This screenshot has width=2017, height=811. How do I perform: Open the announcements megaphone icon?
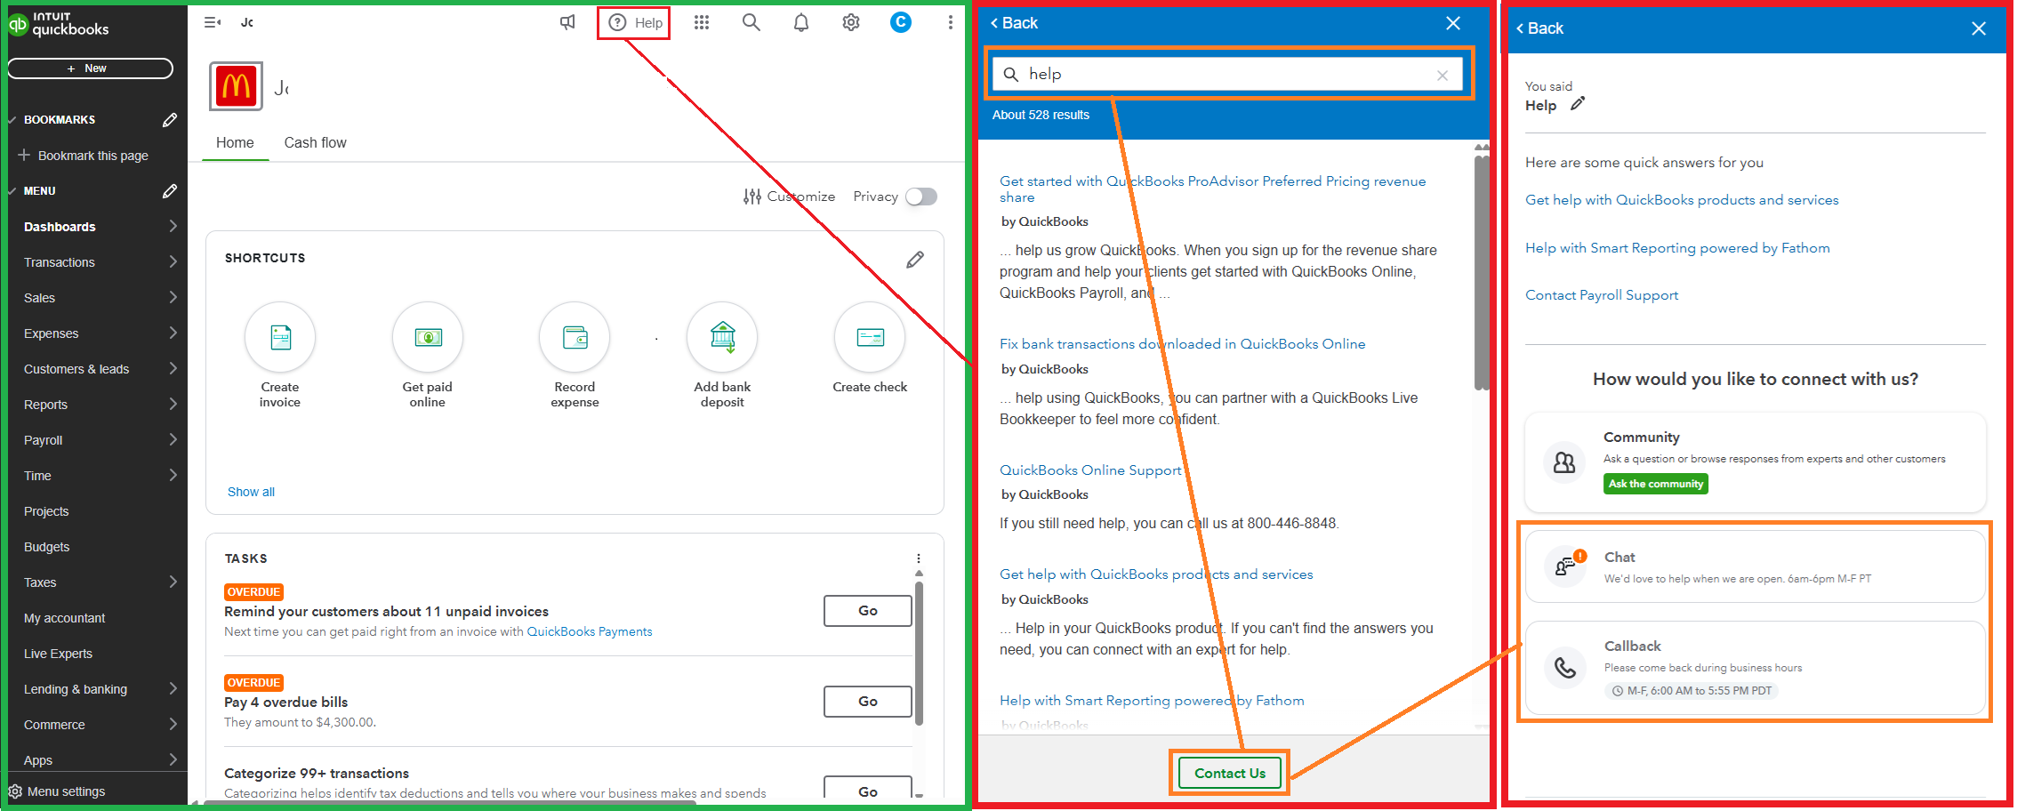point(567,22)
